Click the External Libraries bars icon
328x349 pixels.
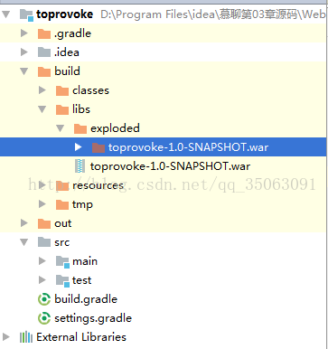pos(26,337)
